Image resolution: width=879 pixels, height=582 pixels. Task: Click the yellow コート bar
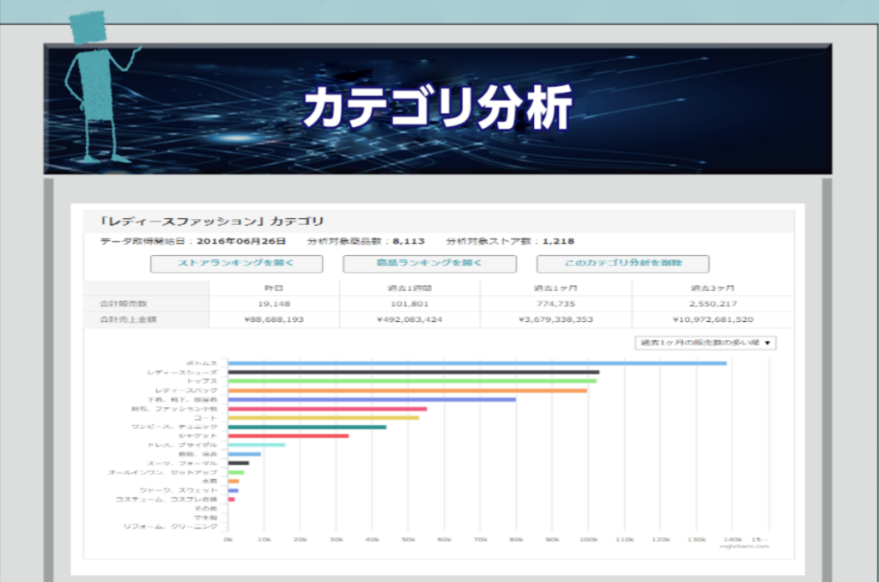click(x=323, y=418)
